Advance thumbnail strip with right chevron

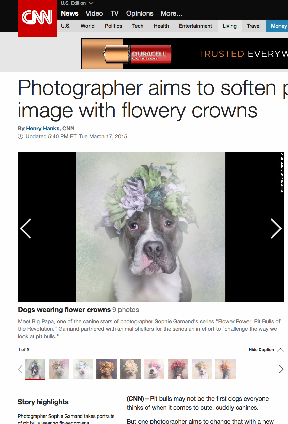[x=281, y=369]
